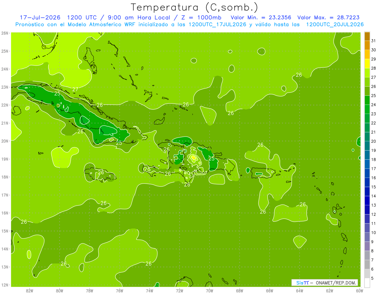
Task: Click the 22N latitude axis label
Action: 5,105
